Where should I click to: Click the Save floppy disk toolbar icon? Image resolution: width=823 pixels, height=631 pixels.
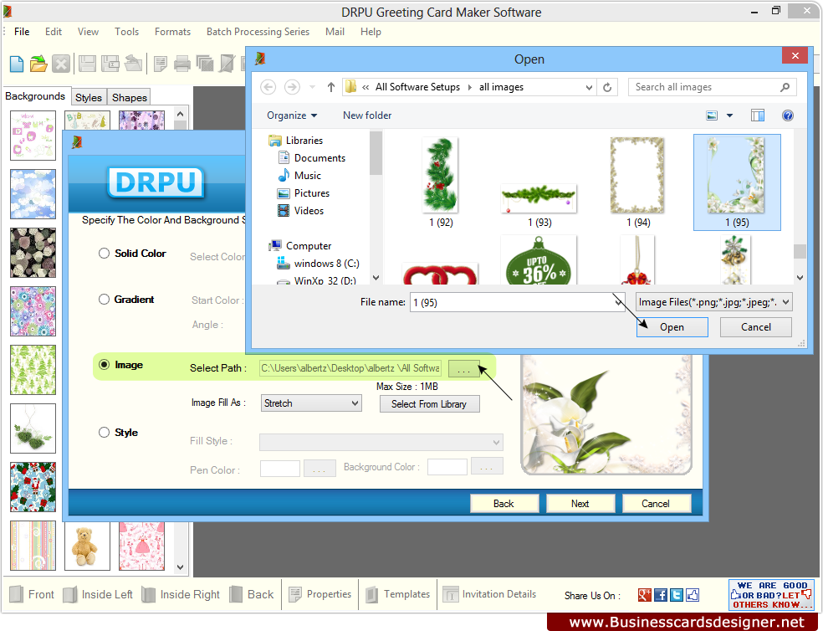coord(87,64)
